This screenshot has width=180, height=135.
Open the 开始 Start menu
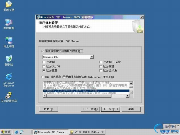point(6,132)
